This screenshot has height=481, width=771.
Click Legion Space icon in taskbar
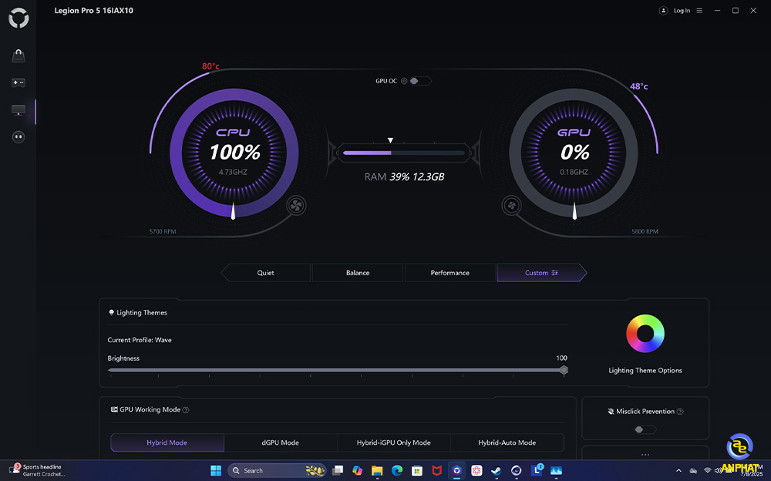point(456,471)
